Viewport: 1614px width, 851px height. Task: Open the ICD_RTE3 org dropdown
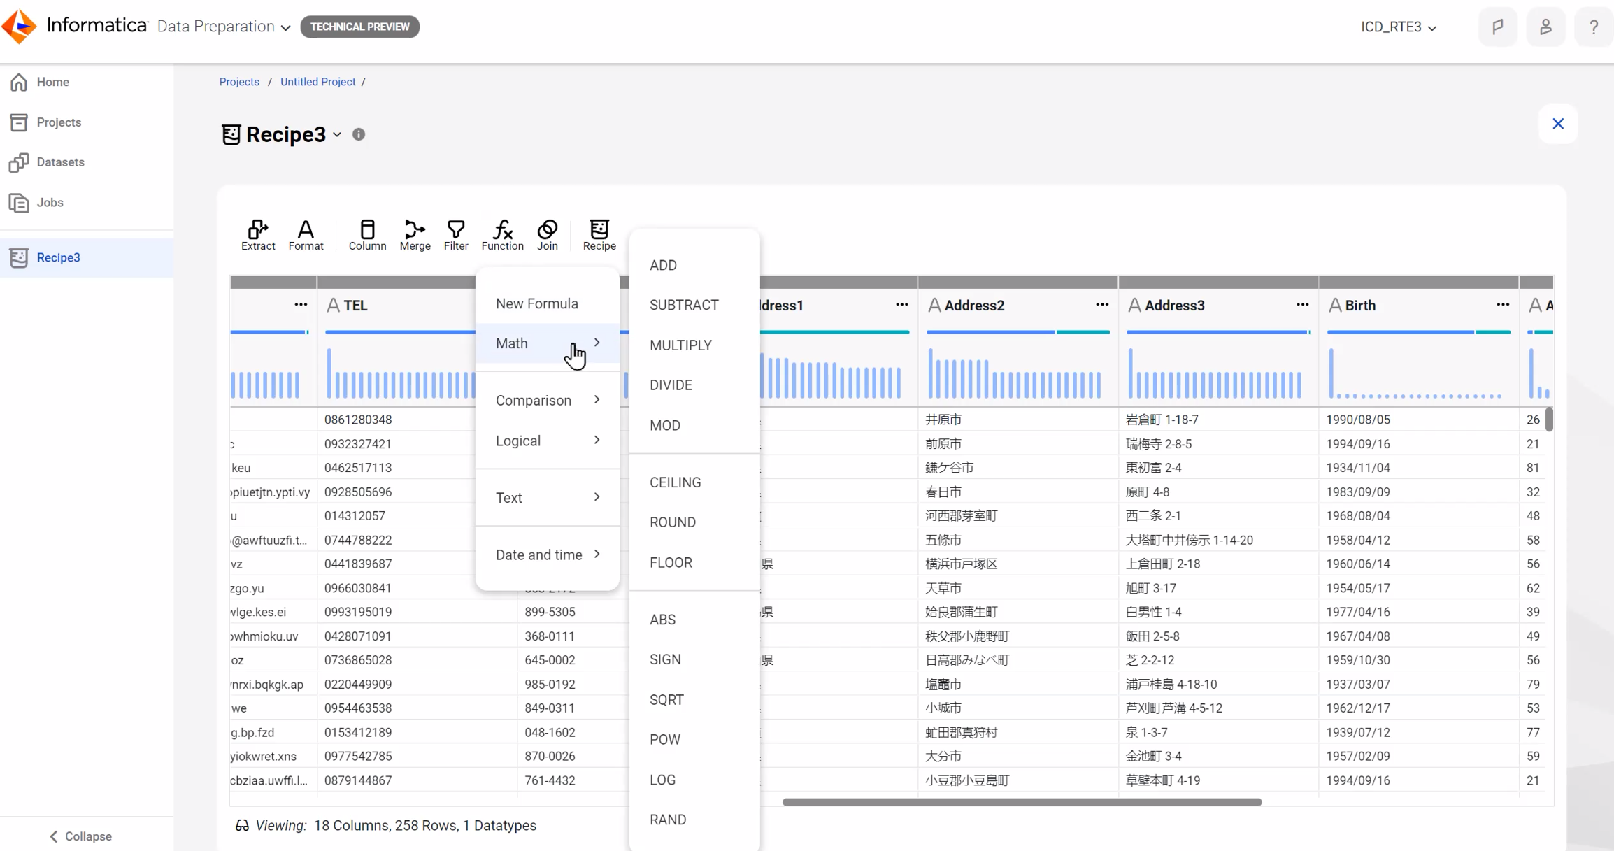1398,27
